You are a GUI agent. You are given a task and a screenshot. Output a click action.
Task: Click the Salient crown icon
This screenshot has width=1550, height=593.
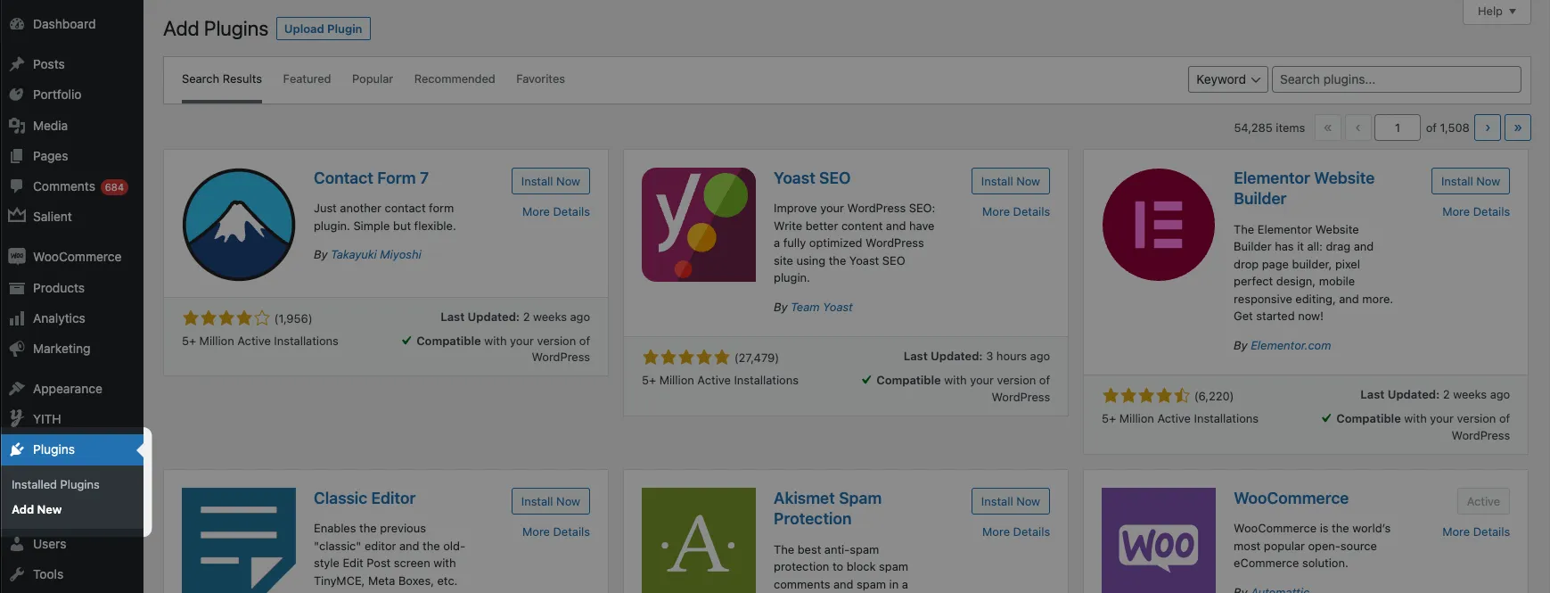coord(17,216)
